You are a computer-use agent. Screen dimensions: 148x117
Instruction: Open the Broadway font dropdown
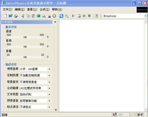(x=146, y=16)
